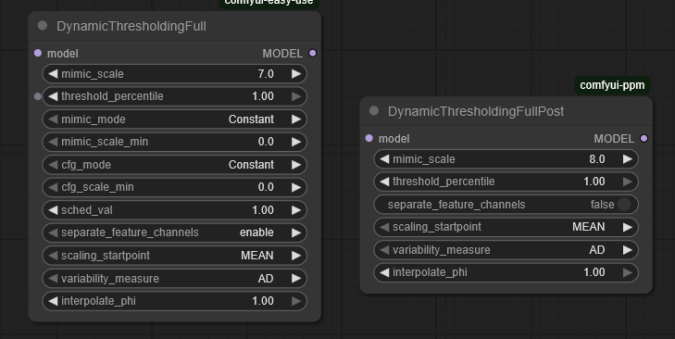Open mimic_mode Constant combo value
Viewport: 675px width, 339px height.
(251, 119)
